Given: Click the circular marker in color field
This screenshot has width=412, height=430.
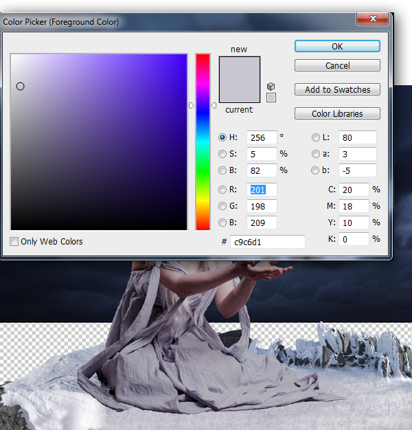Looking at the screenshot, I should click(20, 86).
